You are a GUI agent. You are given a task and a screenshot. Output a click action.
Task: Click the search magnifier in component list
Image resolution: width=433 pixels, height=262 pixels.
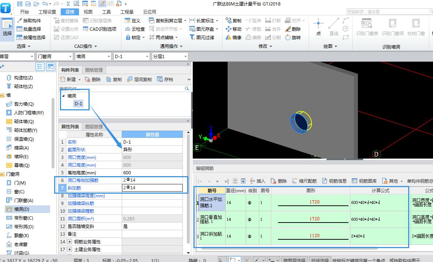[187, 88]
